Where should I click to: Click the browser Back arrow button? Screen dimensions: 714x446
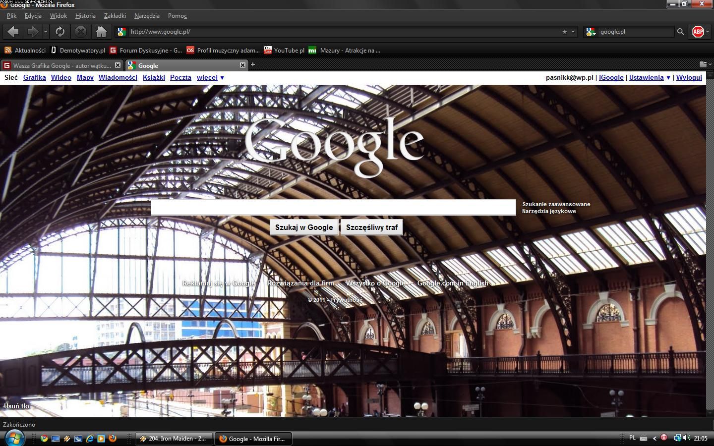pos(13,32)
